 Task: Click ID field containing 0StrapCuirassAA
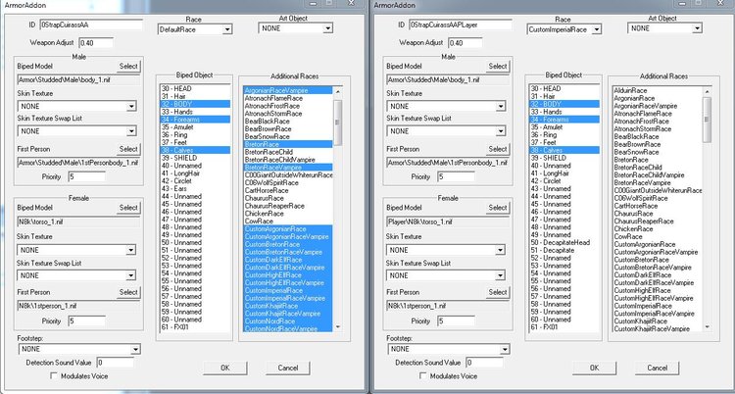[91, 25]
